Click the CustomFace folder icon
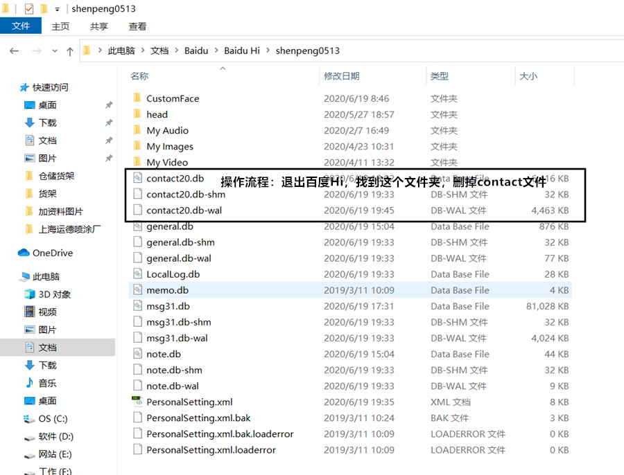Viewport: 624px width, 475px height. pos(137,98)
